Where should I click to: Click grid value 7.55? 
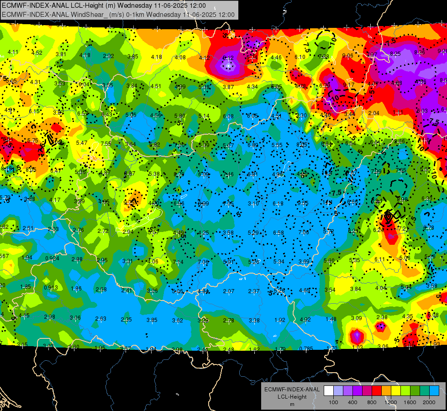tap(106, 143)
